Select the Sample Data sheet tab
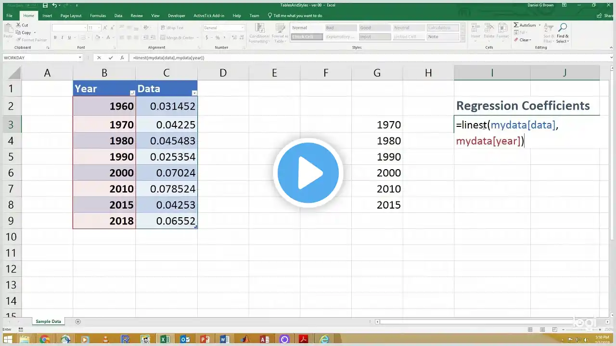Screen dimensions: 616x346 pos(48,321)
